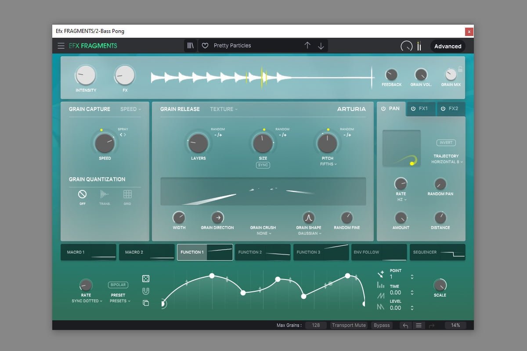527x351 pixels.
Task: Select the Function 2 tab
Action: (x=263, y=252)
